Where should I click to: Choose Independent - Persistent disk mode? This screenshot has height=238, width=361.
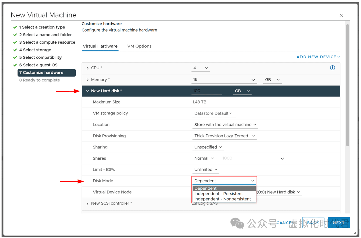(x=224, y=194)
